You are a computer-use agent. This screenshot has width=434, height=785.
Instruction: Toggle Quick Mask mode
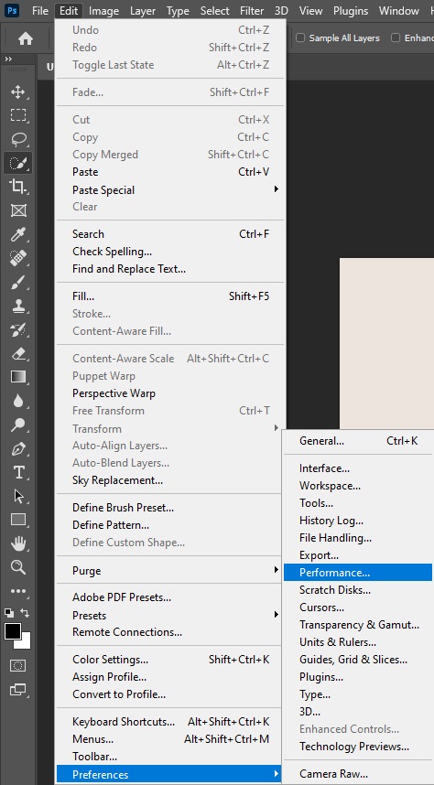click(18, 665)
